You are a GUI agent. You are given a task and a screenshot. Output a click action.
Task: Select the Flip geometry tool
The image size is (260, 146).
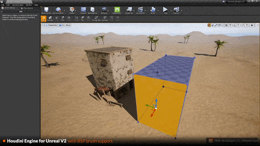coord(82,19)
